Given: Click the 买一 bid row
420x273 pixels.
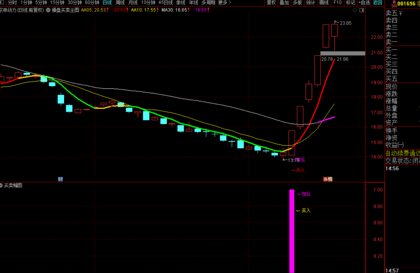Looking at the screenshot, I should [x=391, y=50].
